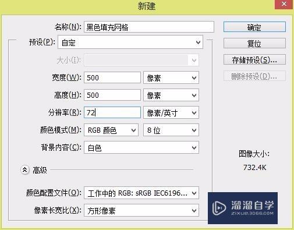Image resolution: width=294 pixels, height=230 pixels.
Task: Click the 图像大小: label
Action: coord(254,154)
